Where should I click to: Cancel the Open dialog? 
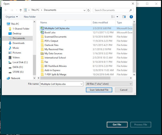[x=124, y=90]
